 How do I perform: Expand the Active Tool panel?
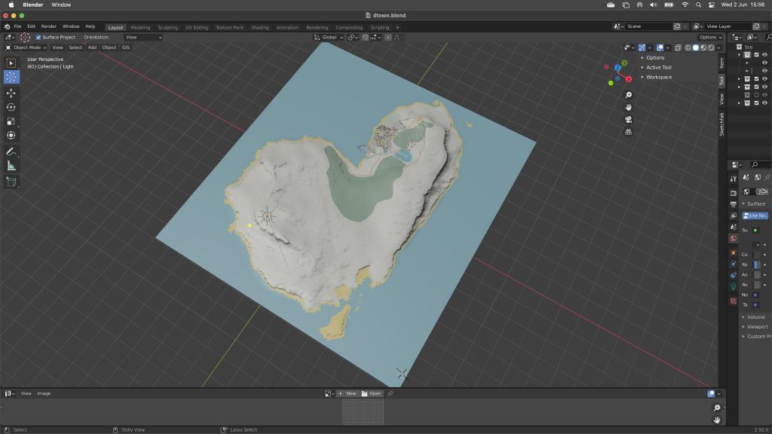658,67
